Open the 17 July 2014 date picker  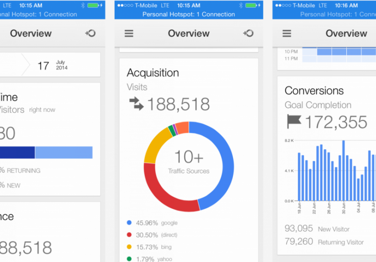(53, 65)
